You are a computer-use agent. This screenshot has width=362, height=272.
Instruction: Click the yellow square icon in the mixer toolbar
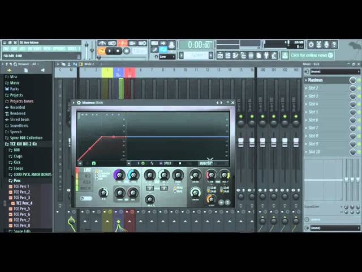coord(80,64)
